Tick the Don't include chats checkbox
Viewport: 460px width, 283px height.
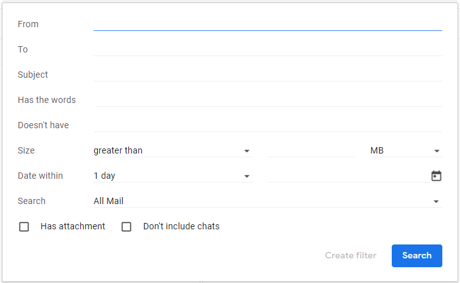(126, 227)
